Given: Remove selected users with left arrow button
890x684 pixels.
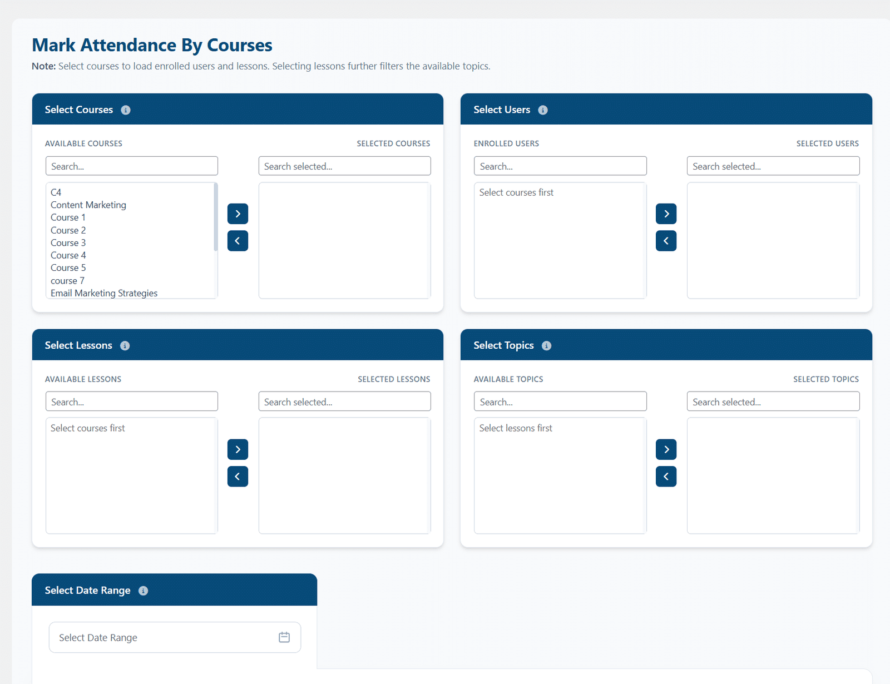Looking at the screenshot, I should [x=666, y=241].
